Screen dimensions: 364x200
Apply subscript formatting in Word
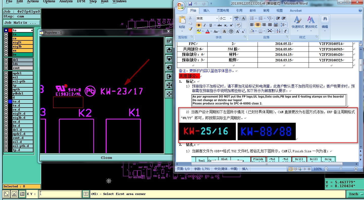point(226,25)
